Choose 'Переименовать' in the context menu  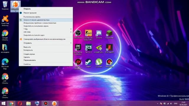pos(46,60)
